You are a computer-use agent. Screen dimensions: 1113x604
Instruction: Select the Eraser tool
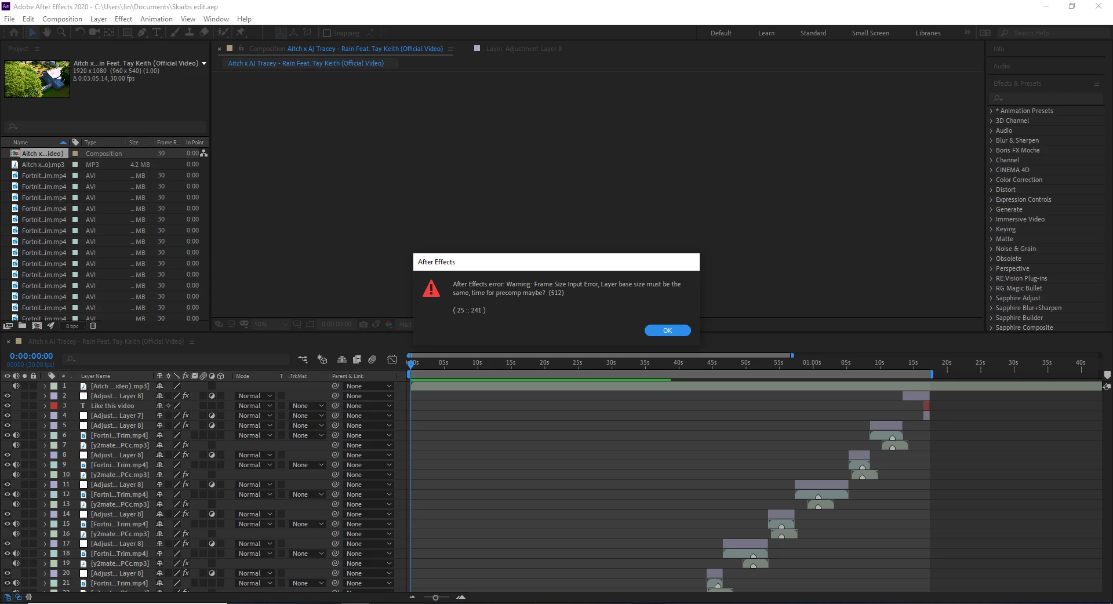point(204,32)
